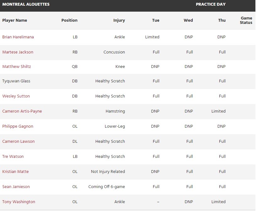Open Tony Washington's profile link
257x211 pixels.
pos(19,202)
